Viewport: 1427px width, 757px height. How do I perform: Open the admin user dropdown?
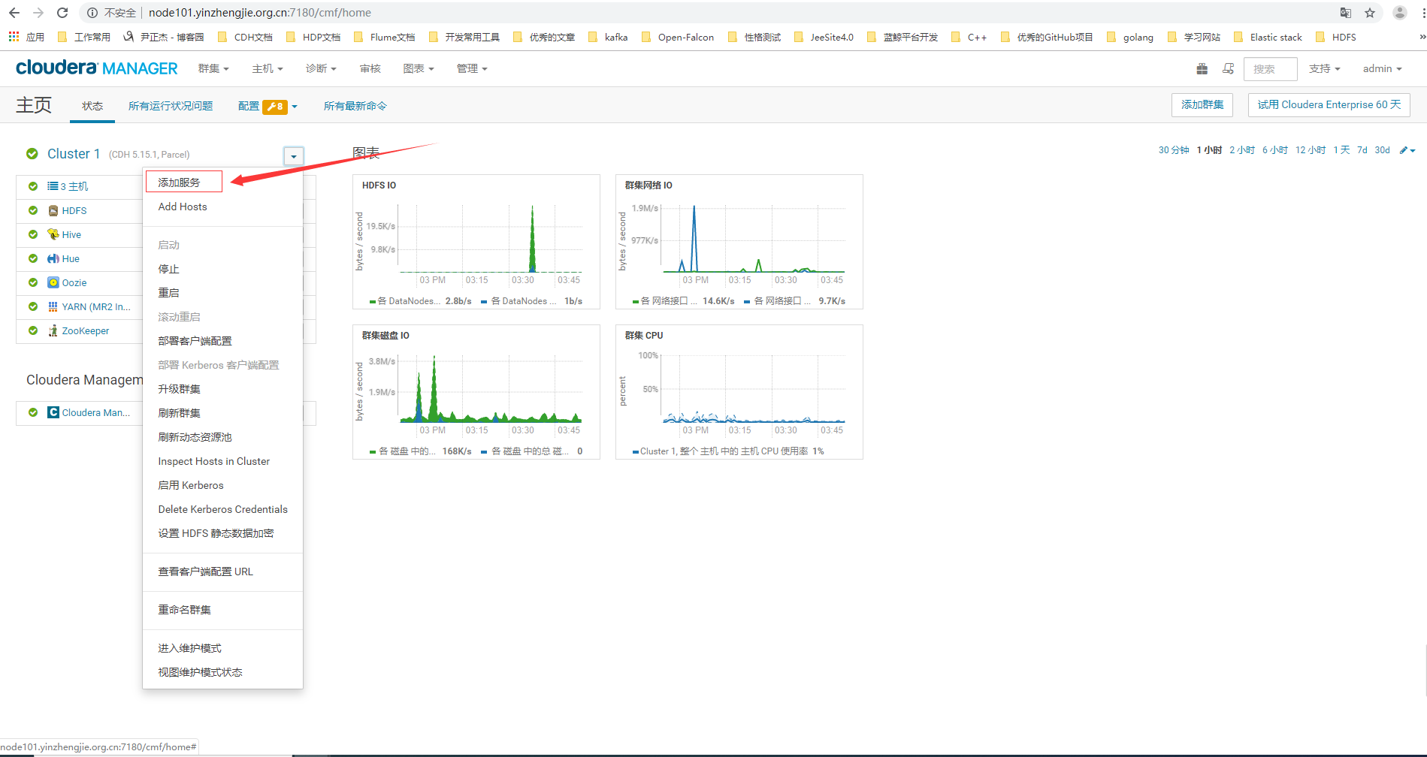pyautogui.click(x=1383, y=69)
